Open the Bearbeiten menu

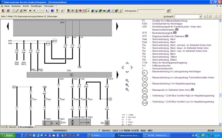coord(16,6)
